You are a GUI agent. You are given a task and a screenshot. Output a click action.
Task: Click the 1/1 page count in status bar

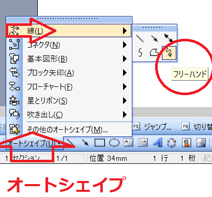(x=62, y=158)
